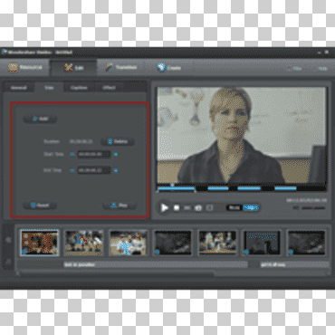Click the second blue segment on preview timeline
This screenshot has height=335, width=335.
point(218,188)
